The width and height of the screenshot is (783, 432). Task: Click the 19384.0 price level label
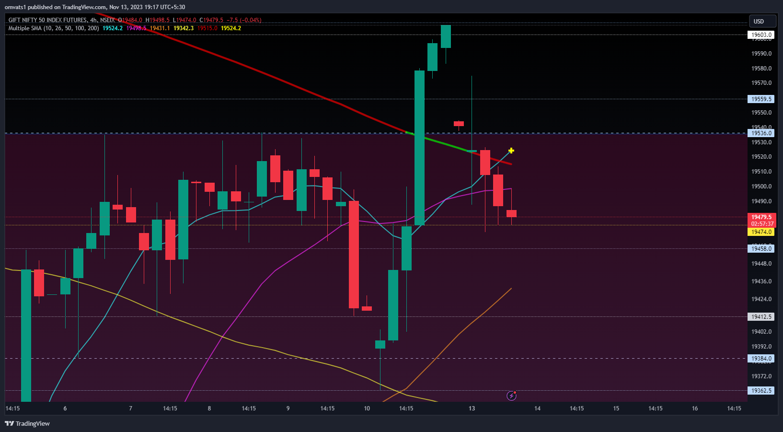[x=761, y=359]
